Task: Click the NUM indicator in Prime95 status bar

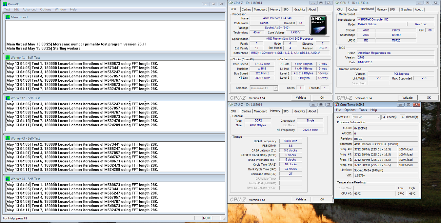Action: tap(207, 218)
